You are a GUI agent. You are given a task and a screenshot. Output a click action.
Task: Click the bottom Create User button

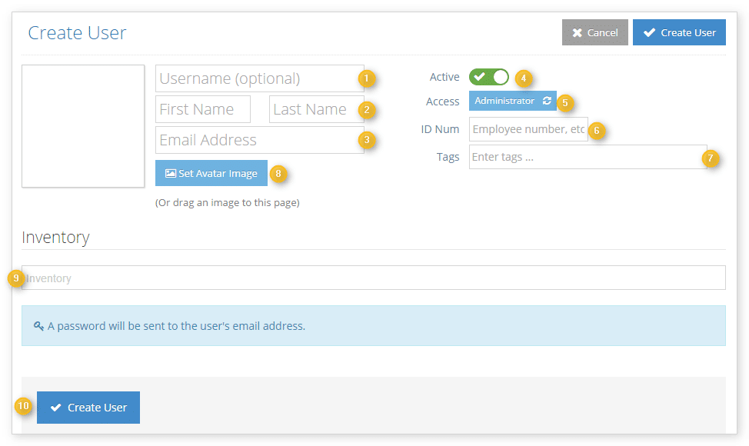[88, 408]
